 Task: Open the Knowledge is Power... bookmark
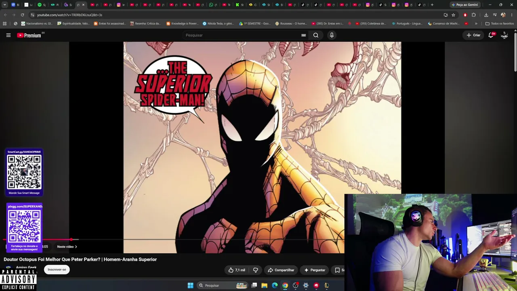(183, 23)
